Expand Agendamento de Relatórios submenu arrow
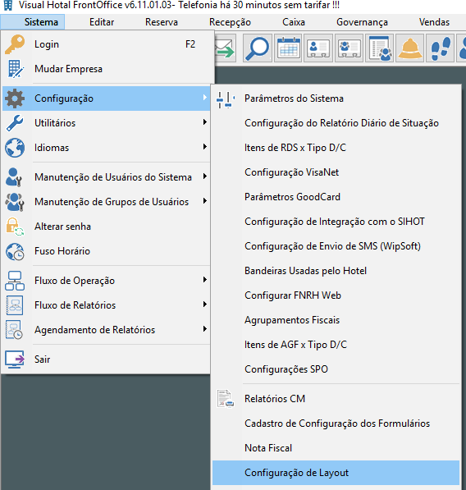The image size is (466, 490). pos(204,329)
